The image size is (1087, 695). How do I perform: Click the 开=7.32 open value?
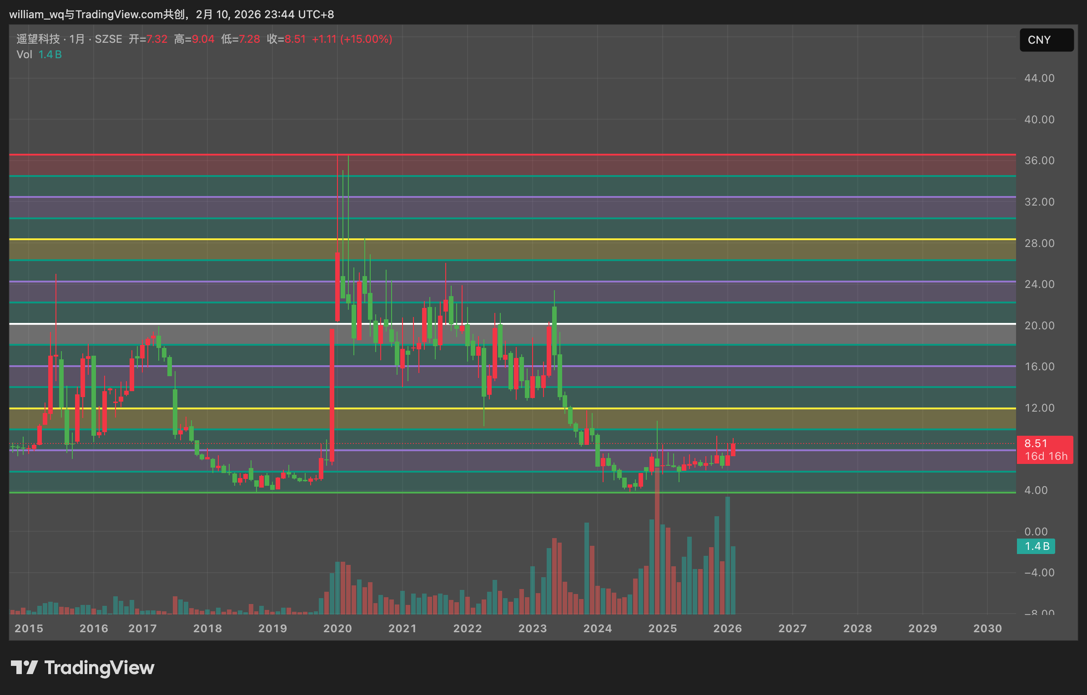click(148, 39)
